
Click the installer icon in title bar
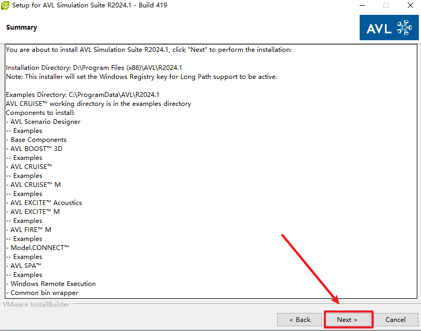pyautogui.click(x=6, y=5)
